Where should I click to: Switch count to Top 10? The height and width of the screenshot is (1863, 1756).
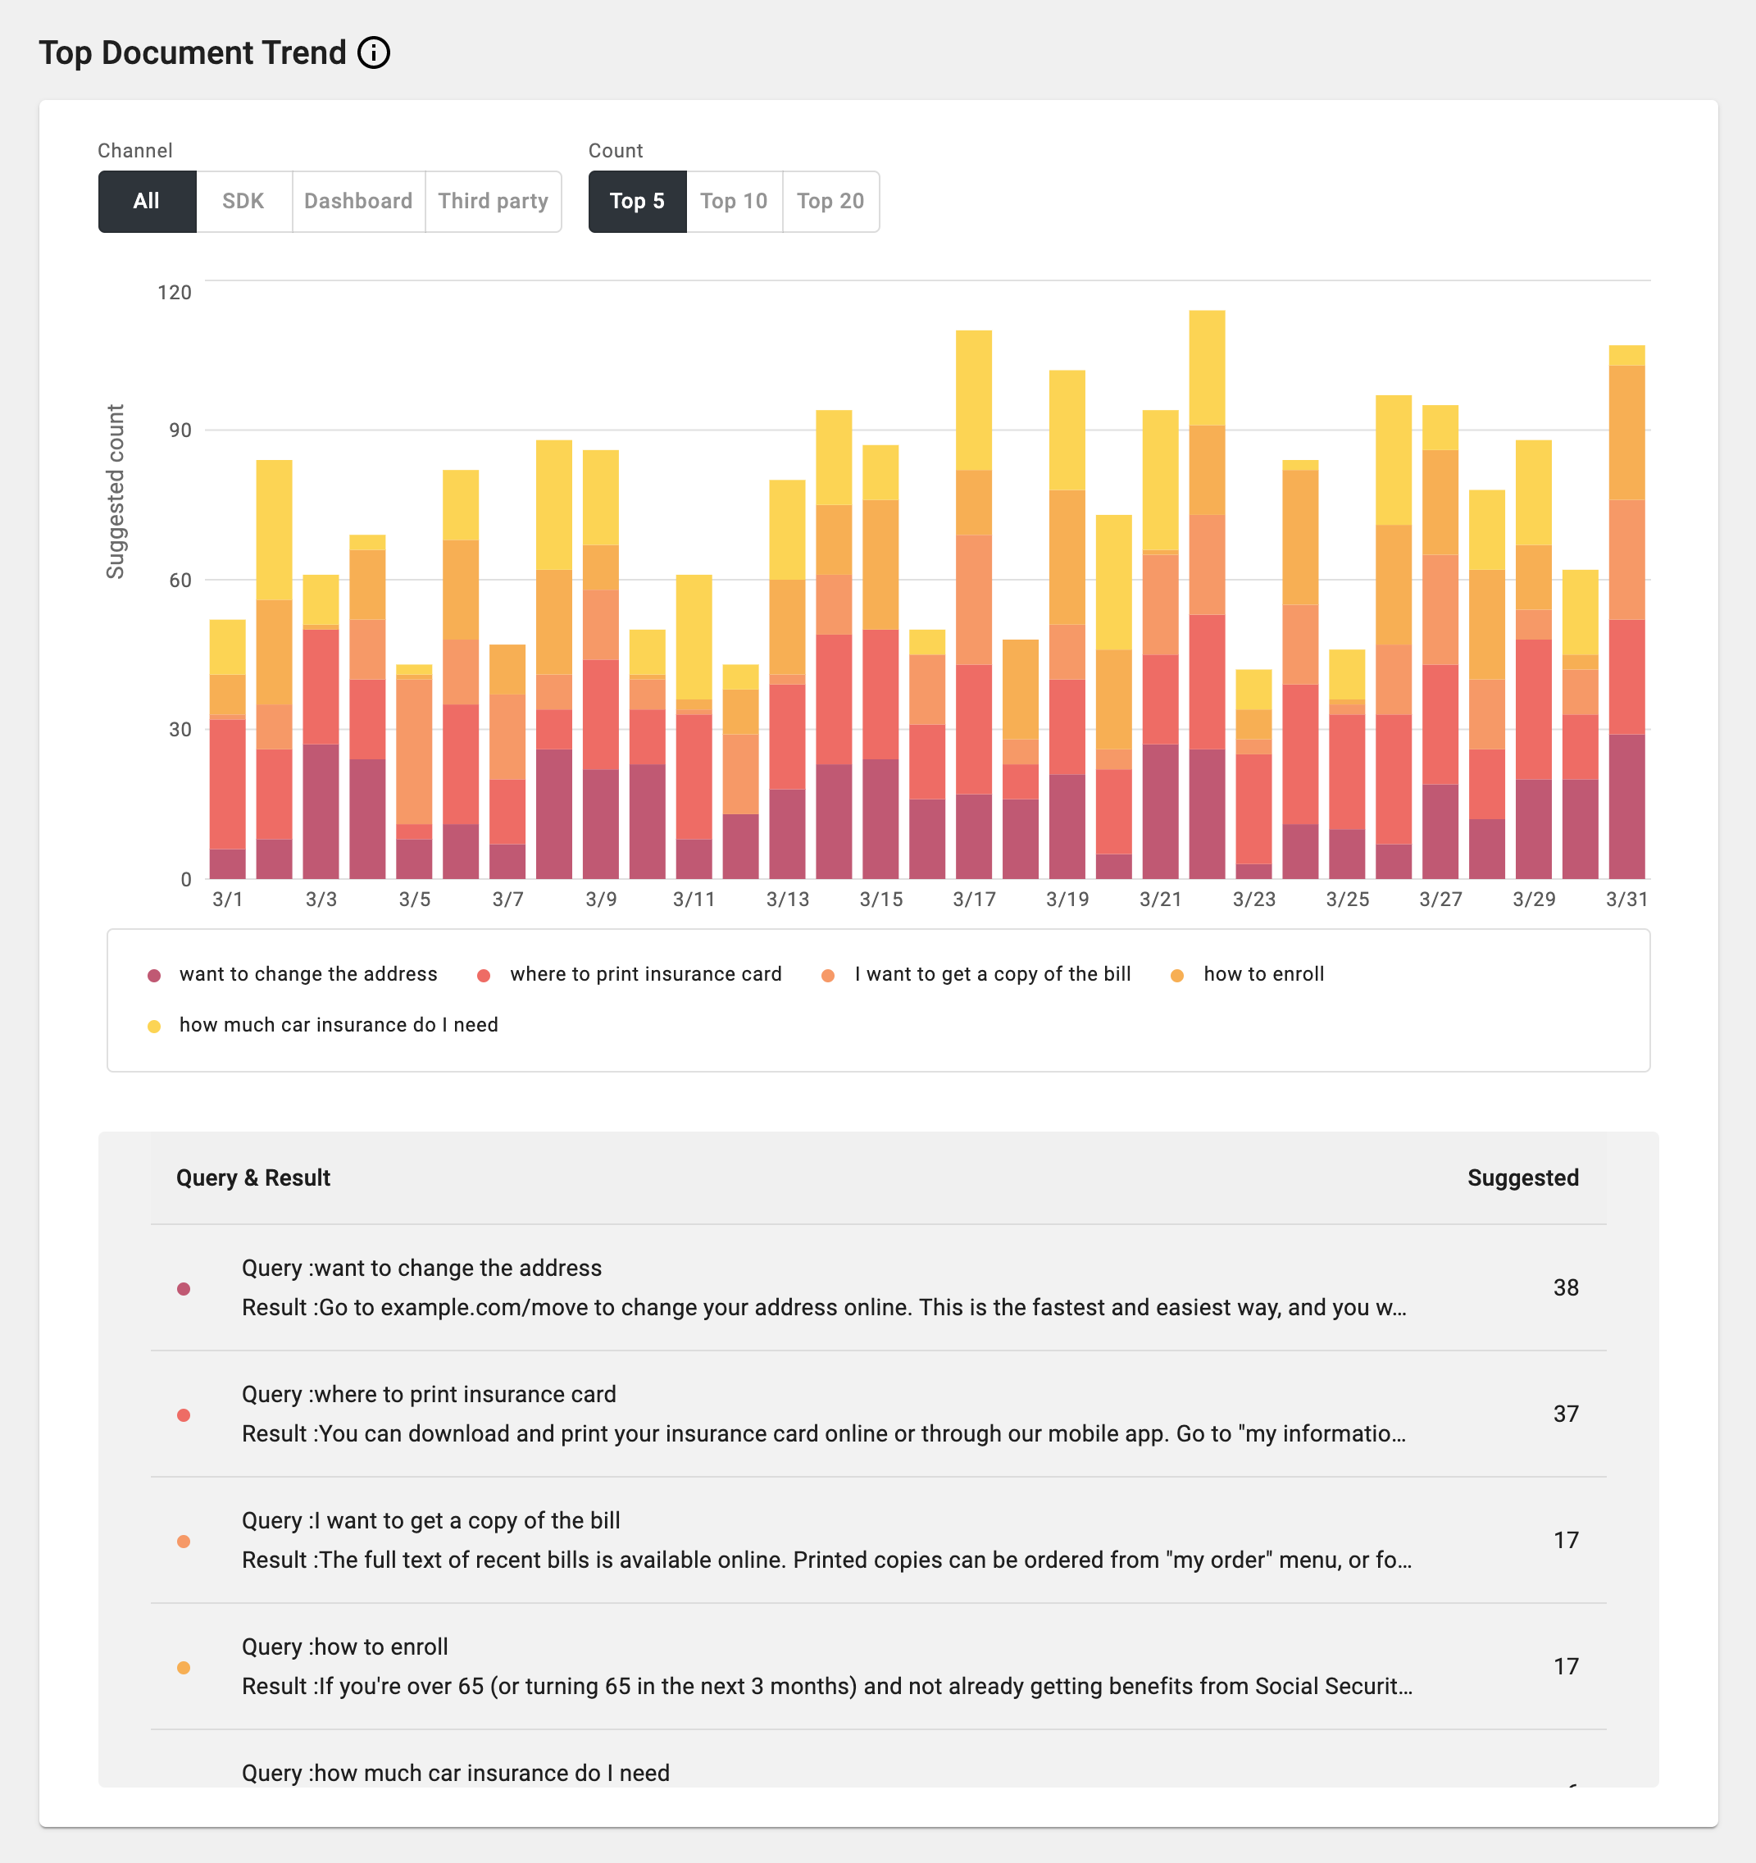click(734, 202)
